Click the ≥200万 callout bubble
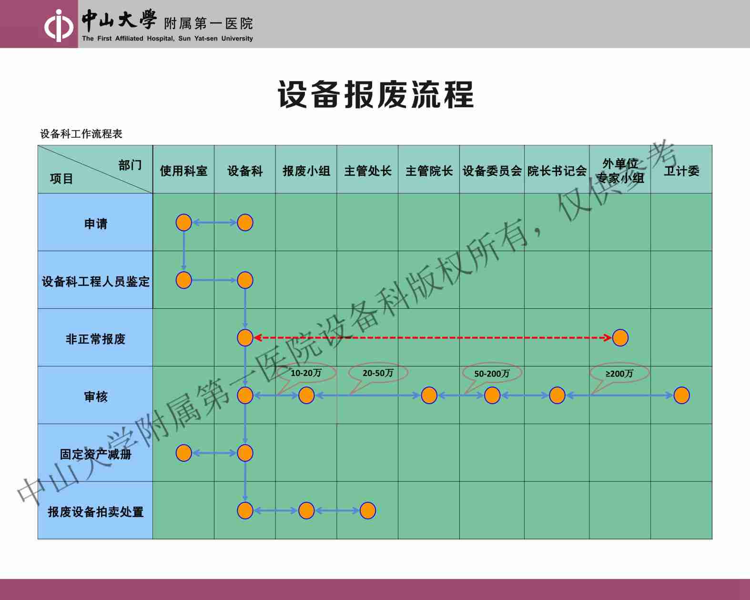The width and height of the screenshot is (750, 600). [619, 374]
